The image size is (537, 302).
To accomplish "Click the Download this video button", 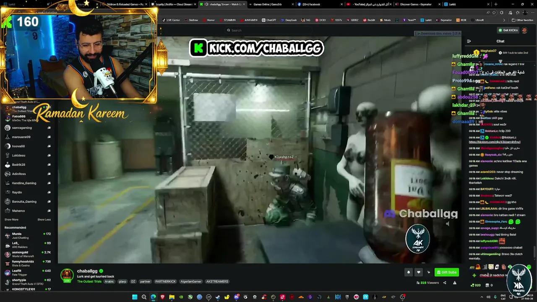I will pos(434,33).
